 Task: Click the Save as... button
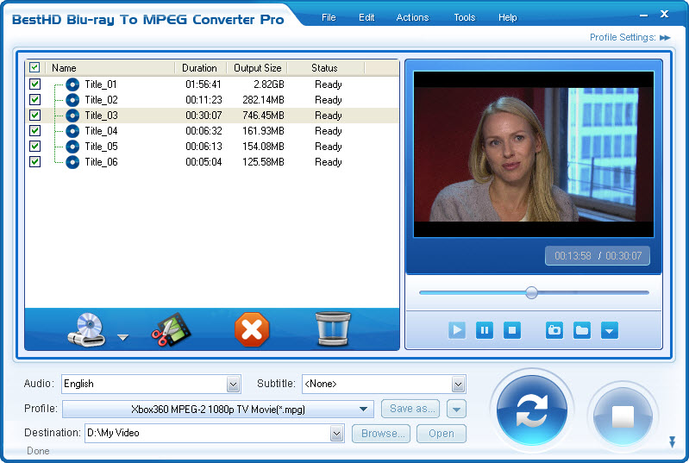410,409
